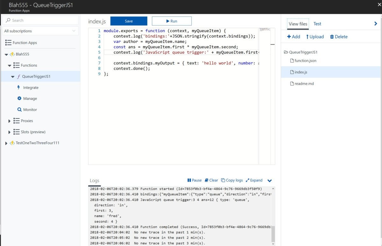Click the QueueTriggerJS1 function f icon

[18, 76]
